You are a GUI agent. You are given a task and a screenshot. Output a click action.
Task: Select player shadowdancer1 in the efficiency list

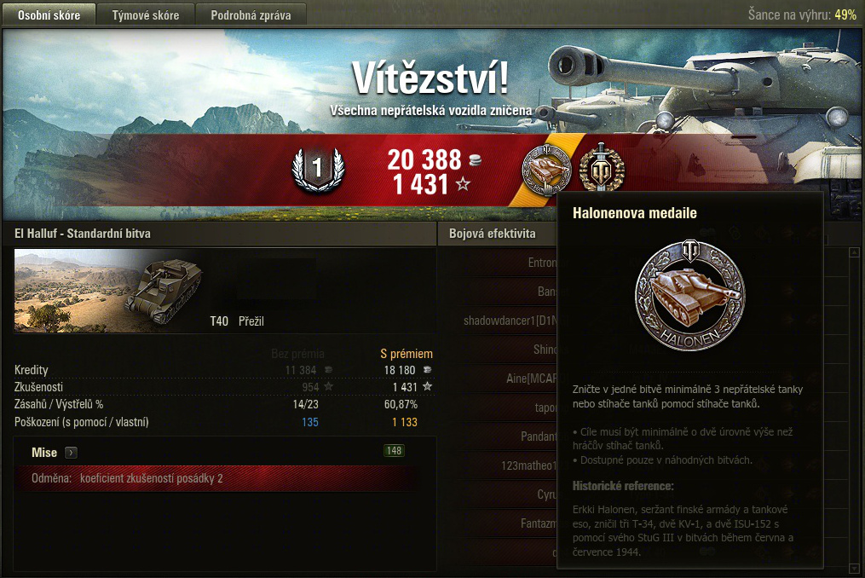(510, 321)
